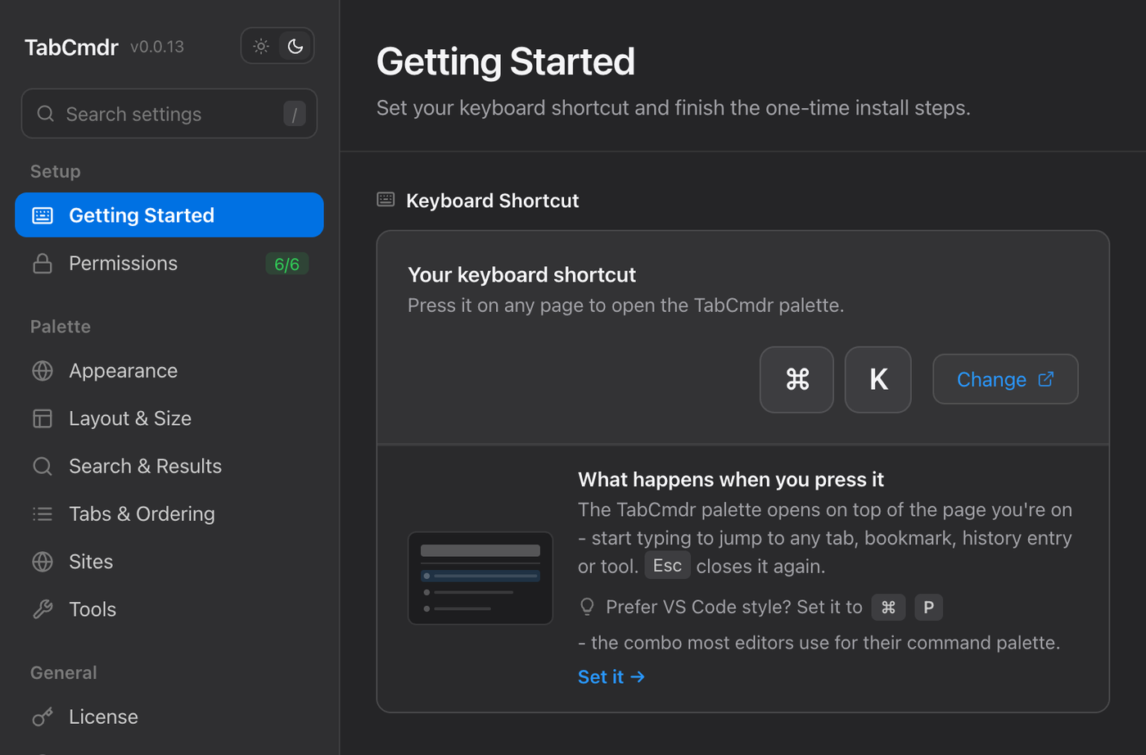Click the lightbulb tip icon
Image resolution: width=1146 pixels, height=755 pixels.
[x=587, y=607]
